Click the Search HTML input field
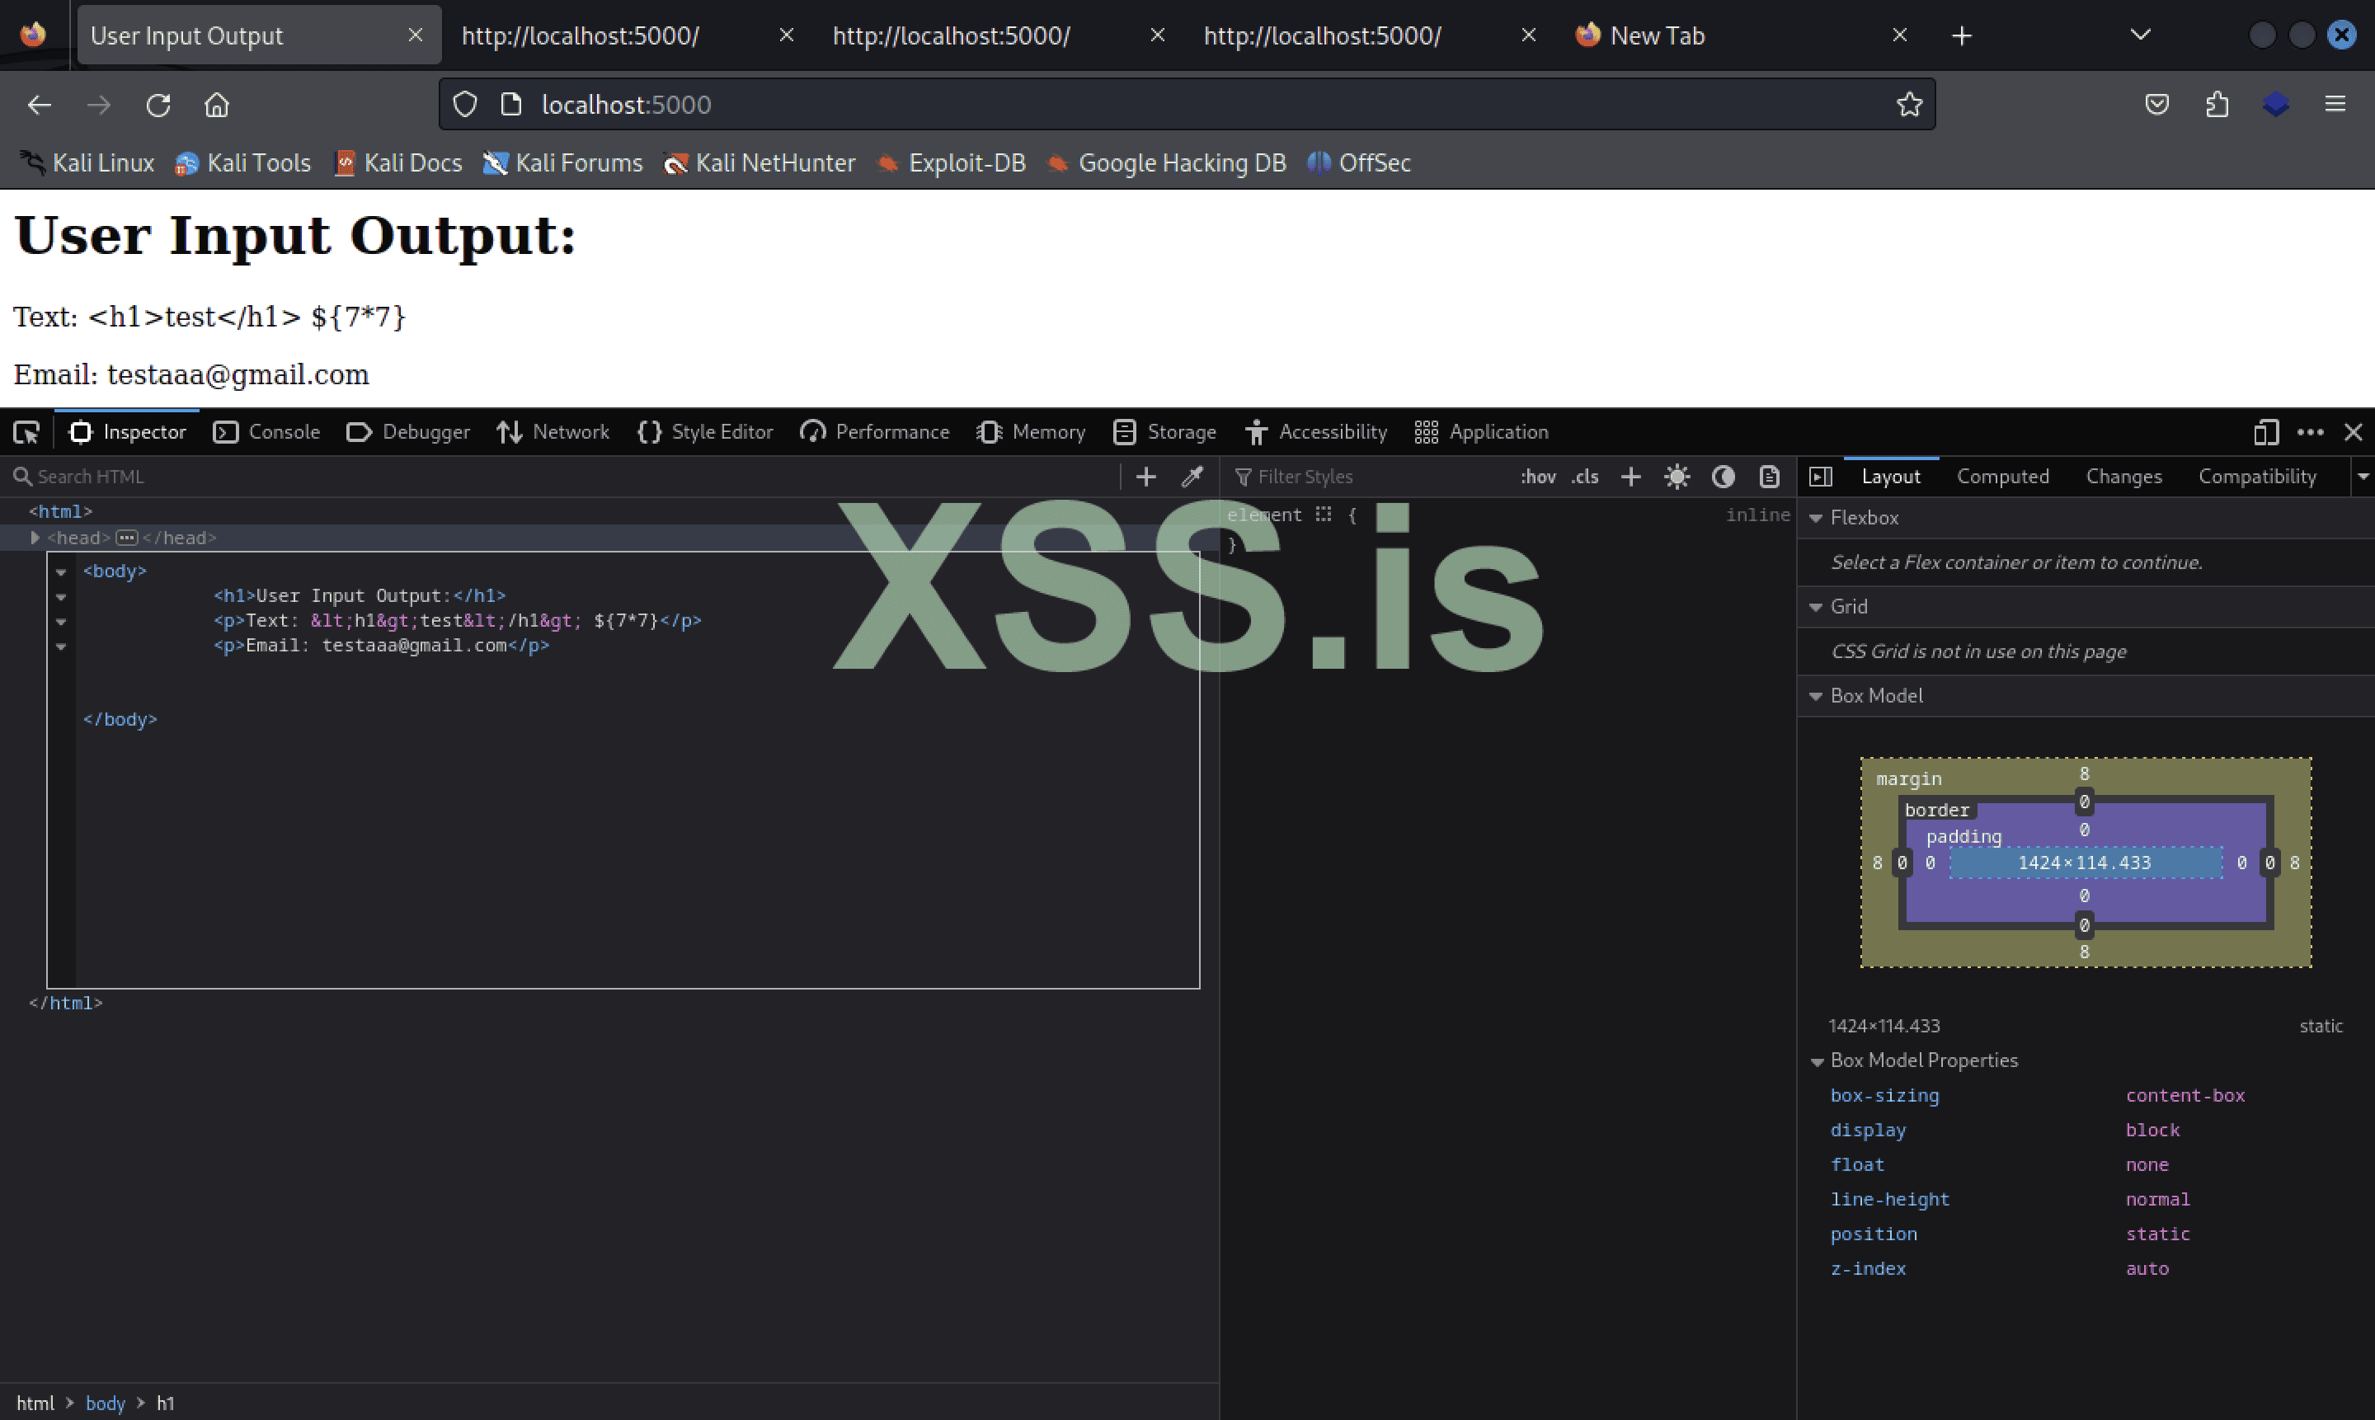2375x1420 pixels. coord(565,477)
